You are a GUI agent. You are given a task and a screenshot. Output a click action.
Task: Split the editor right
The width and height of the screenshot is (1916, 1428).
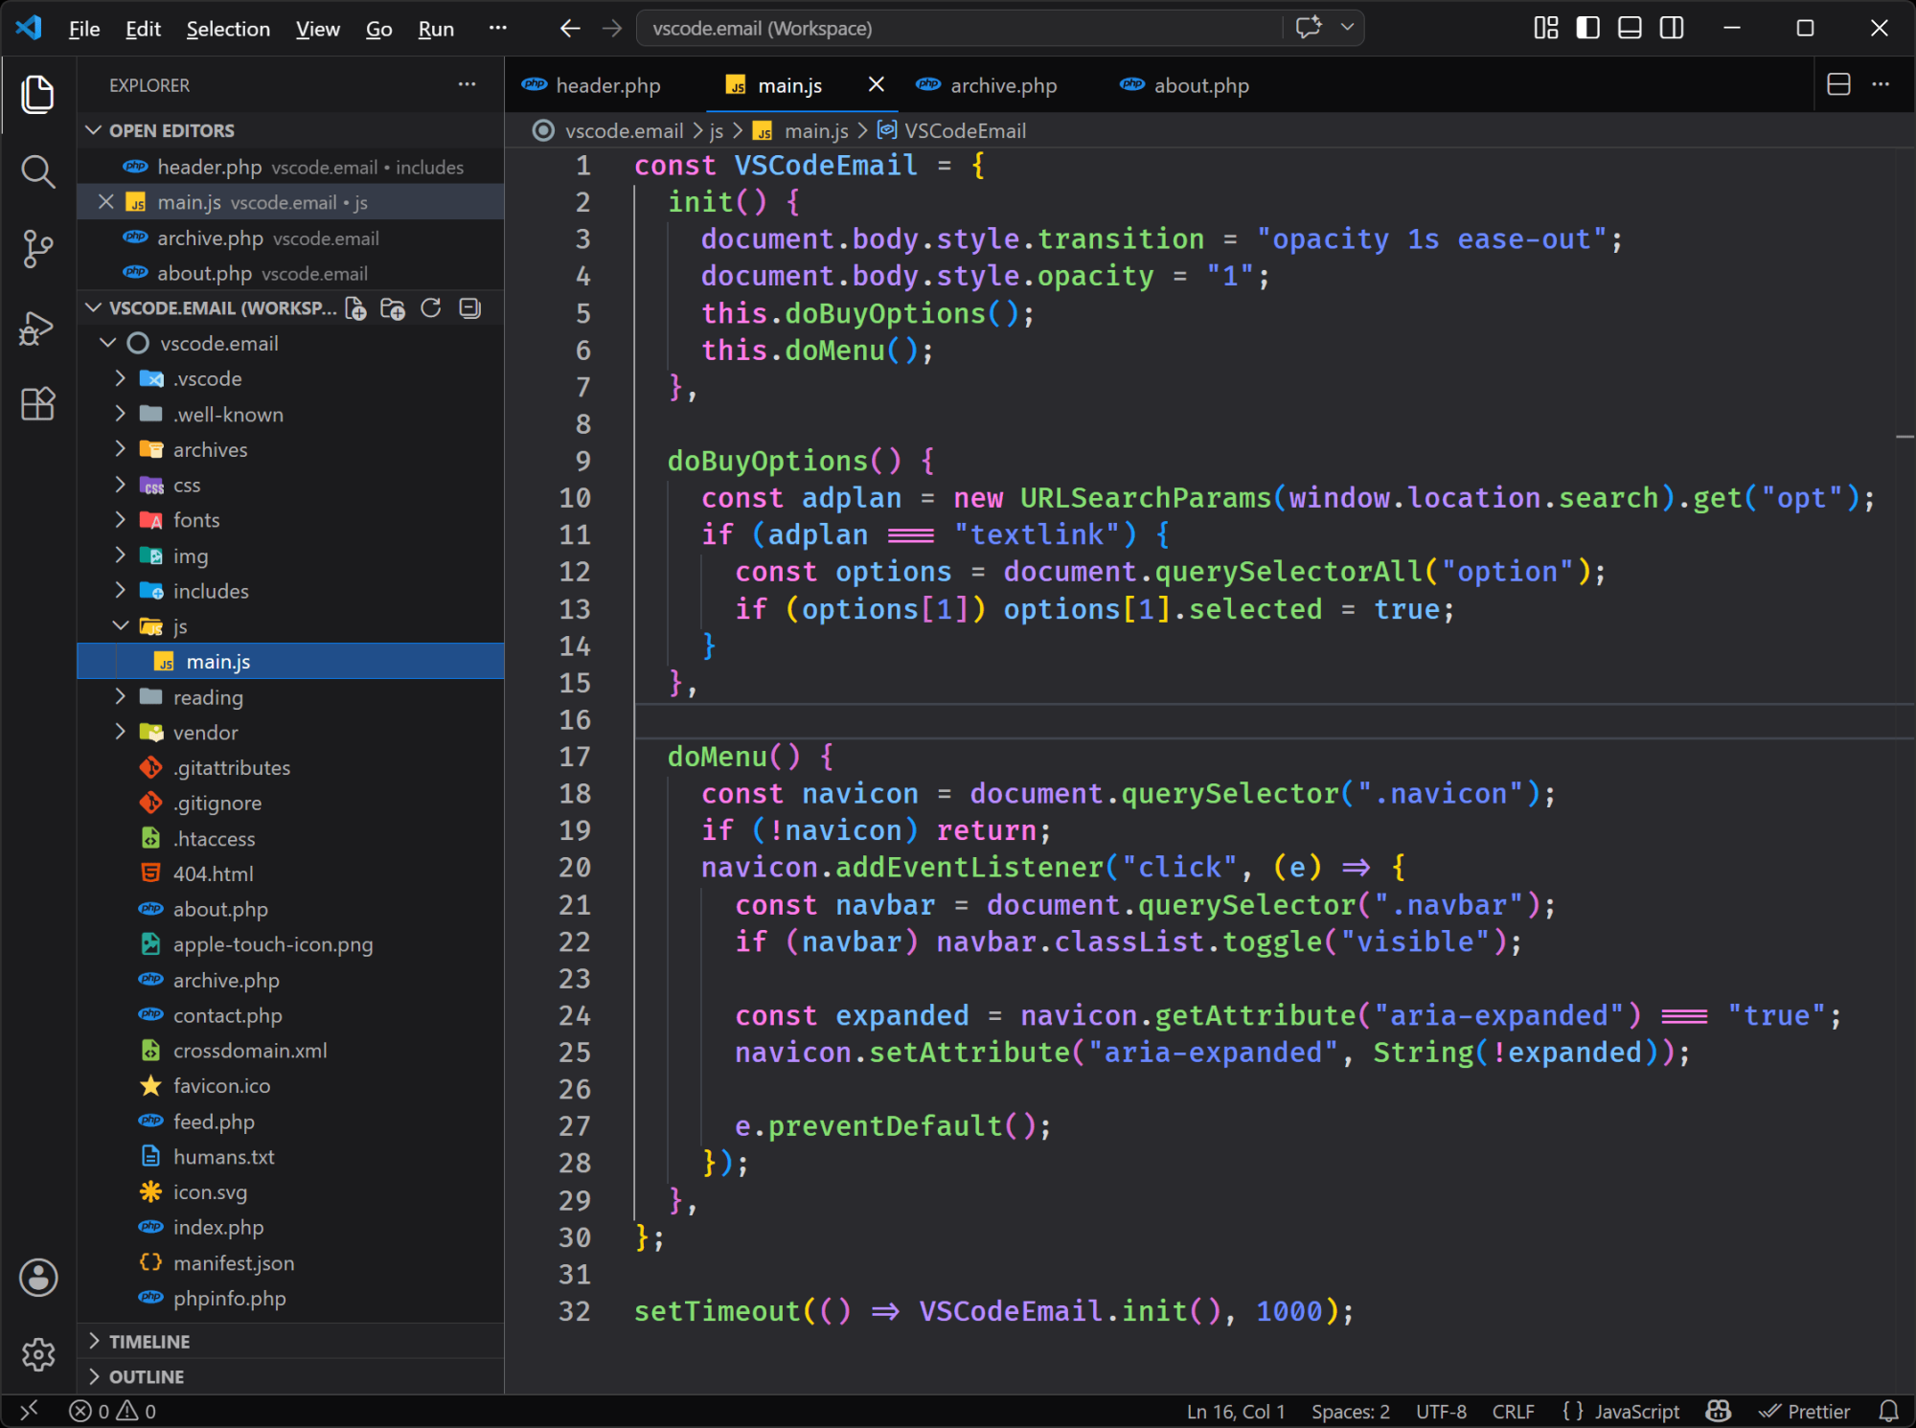[1838, 84]
